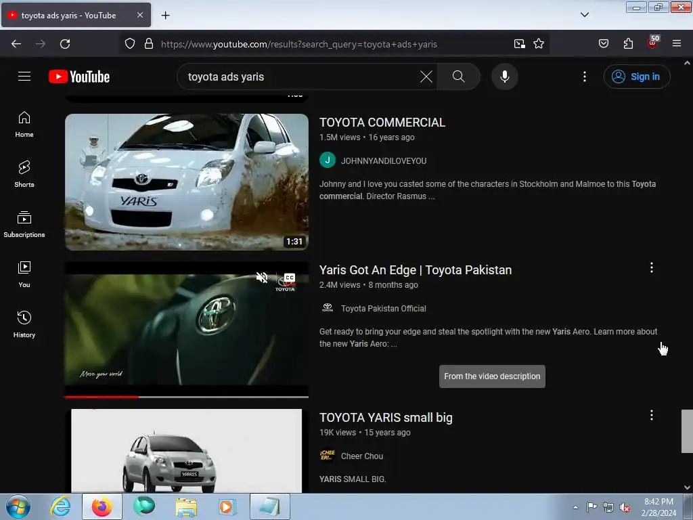The image size is (693, 520).
Task: Bookmark this page with star
Action: coord(538,44)
